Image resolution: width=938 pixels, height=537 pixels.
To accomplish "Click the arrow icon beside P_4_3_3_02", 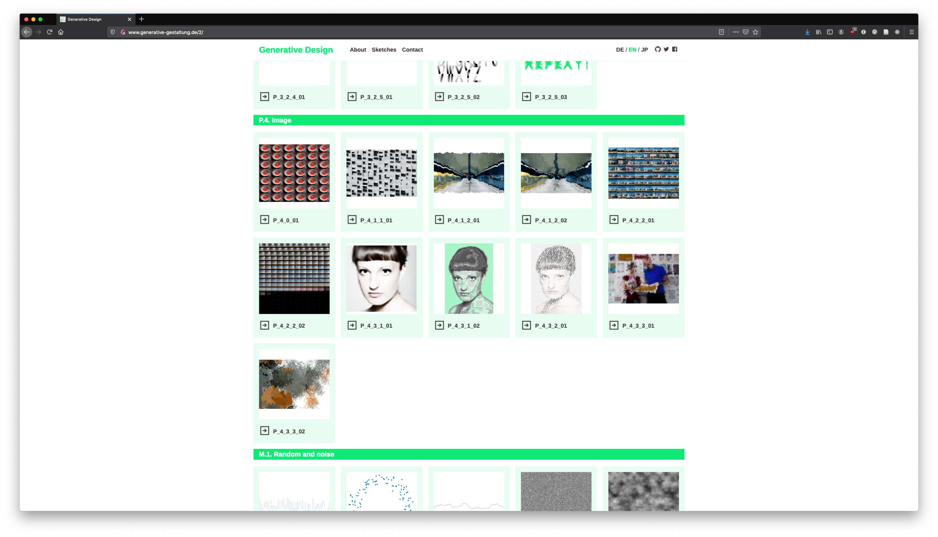I will [264, 431].
